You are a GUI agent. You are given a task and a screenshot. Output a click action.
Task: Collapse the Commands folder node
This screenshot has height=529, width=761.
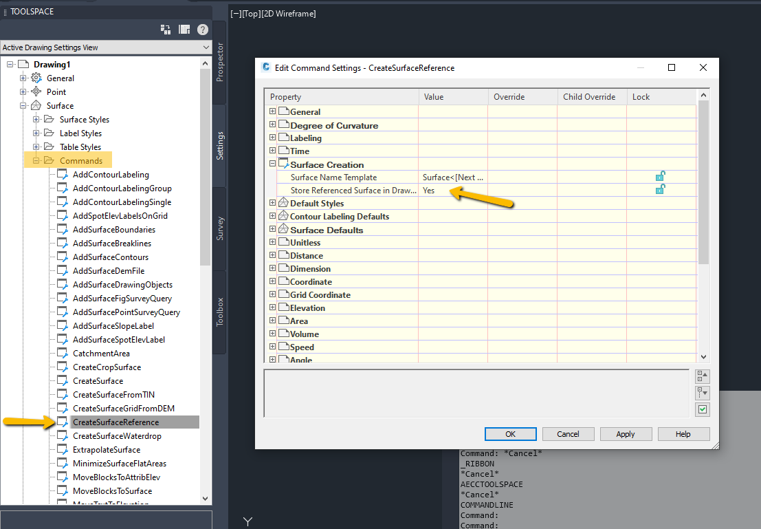tap(36, 160)
